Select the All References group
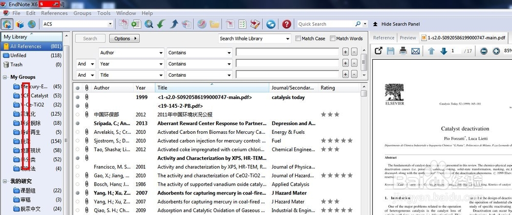Screen dimensions: 512x215 [32, 46]
